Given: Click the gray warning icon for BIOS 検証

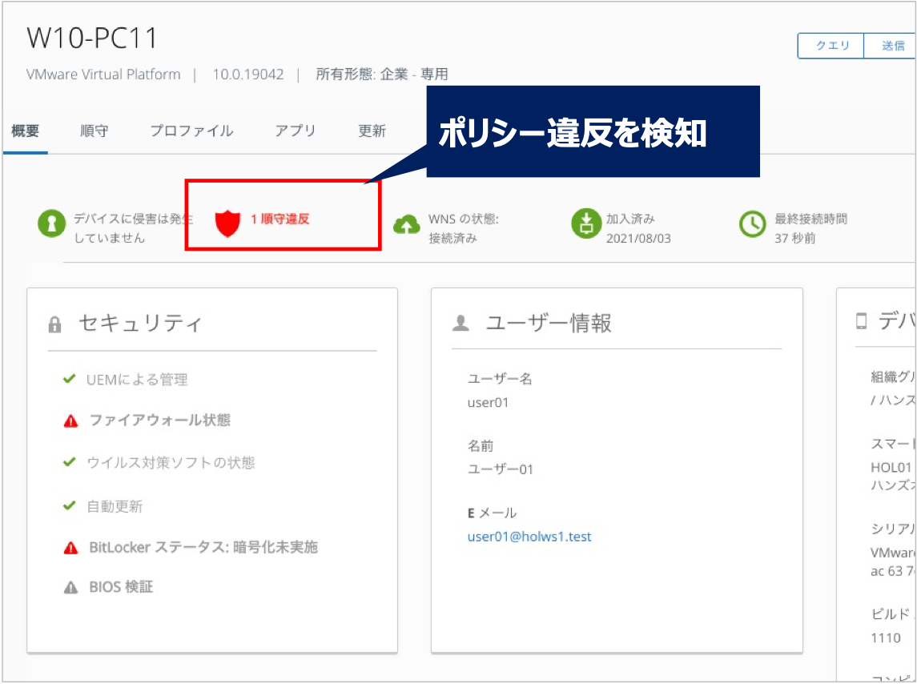Looking at the screenshot, I should pos(70,587).
